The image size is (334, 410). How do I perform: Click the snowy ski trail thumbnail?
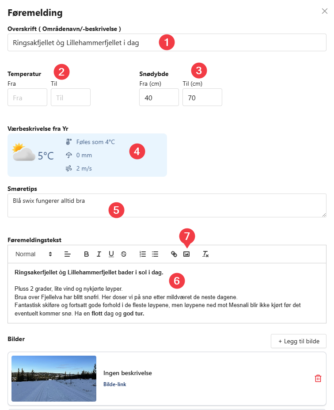54,378
